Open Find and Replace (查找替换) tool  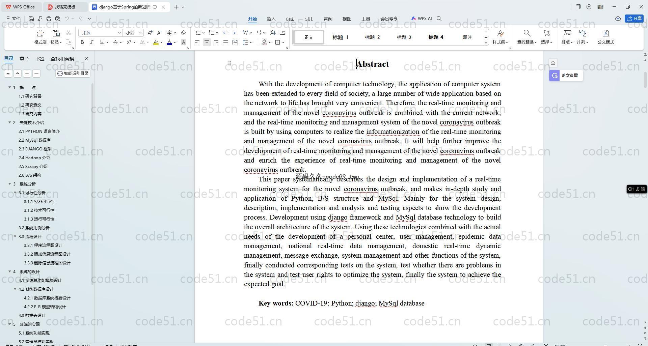[527, 37]
